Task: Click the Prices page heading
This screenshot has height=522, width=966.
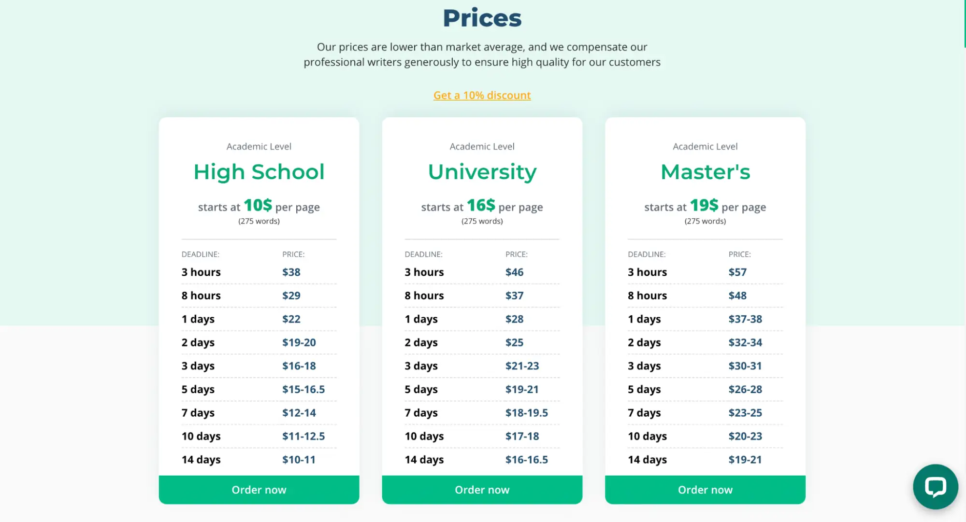Action: click(481, 17)
